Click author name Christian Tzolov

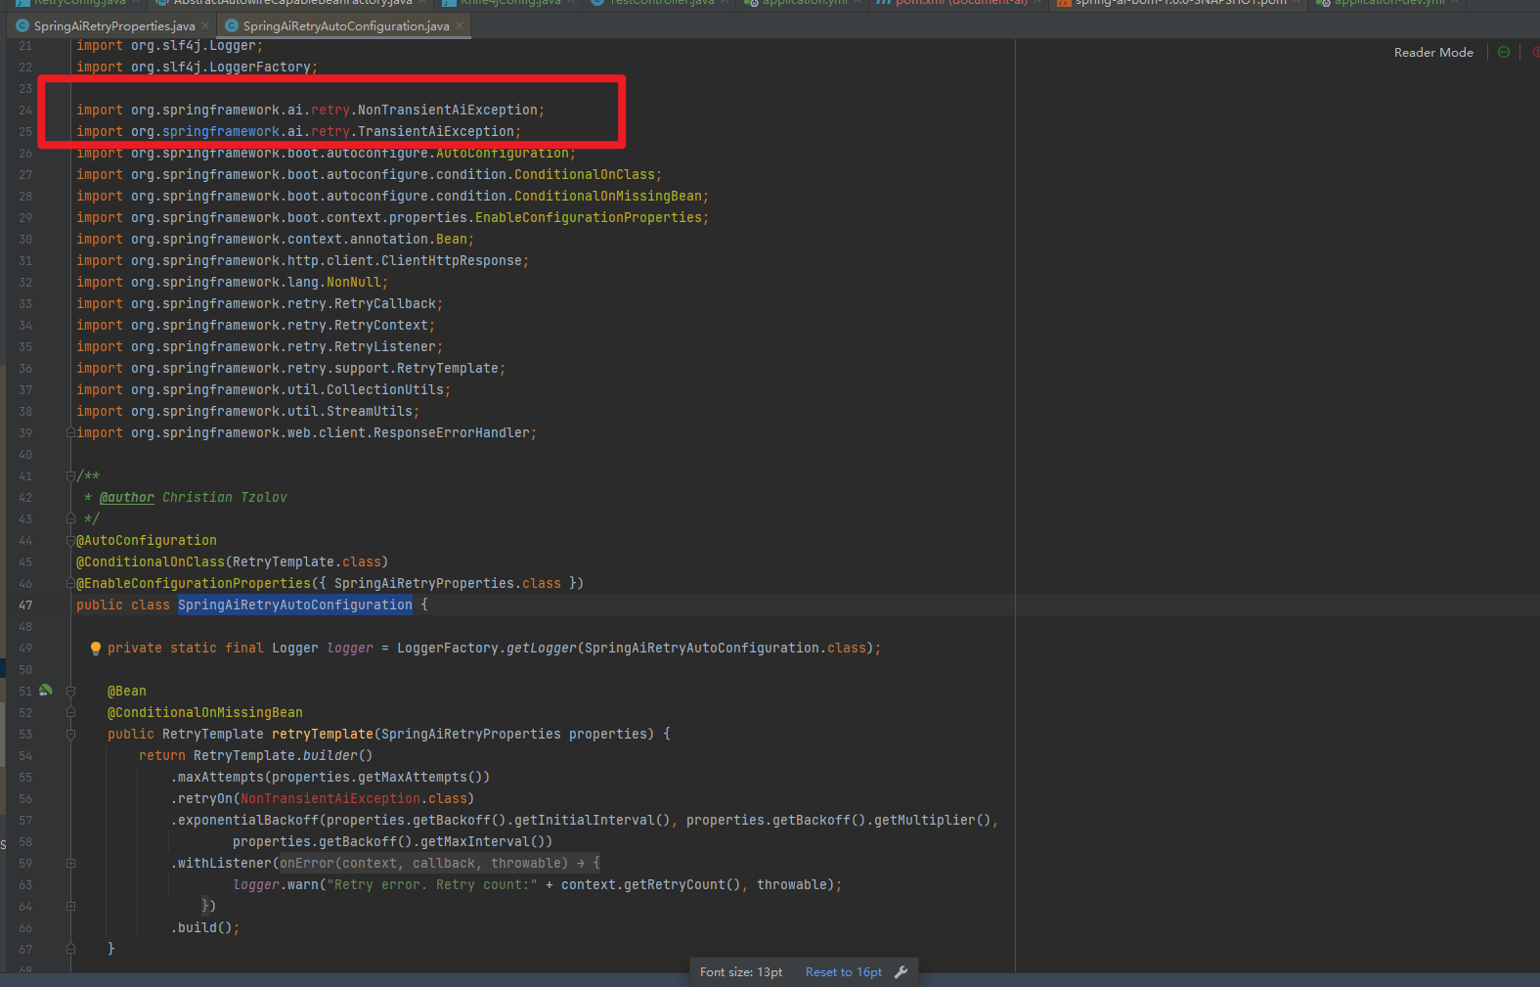click(x=225, y=497)
